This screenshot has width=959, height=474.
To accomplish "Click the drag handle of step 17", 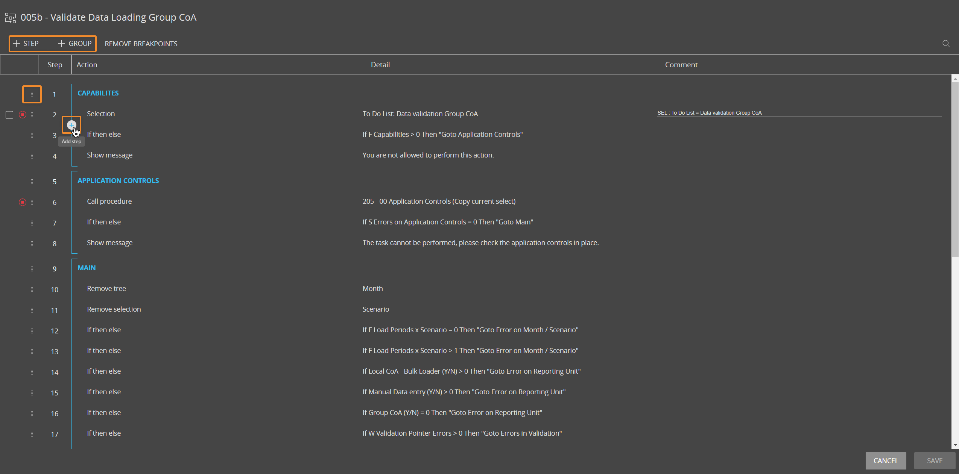I will (32, 435).
